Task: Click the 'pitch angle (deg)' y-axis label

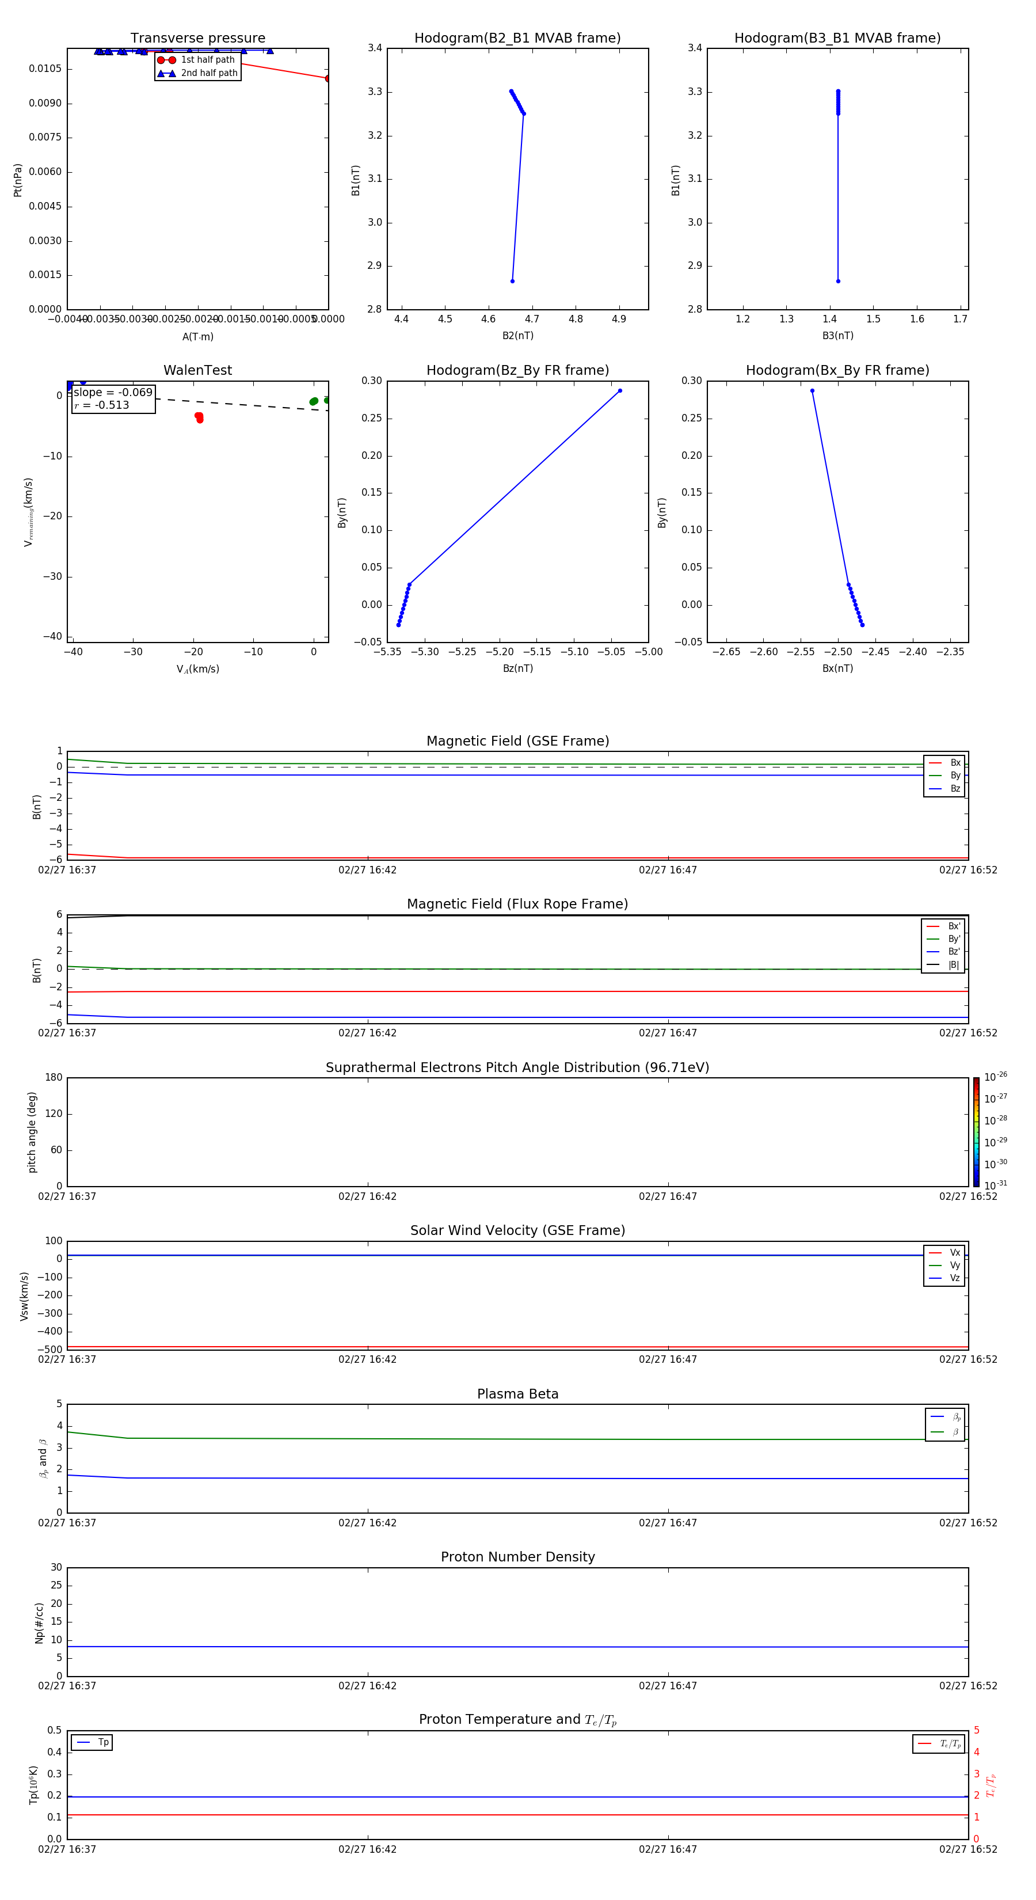Action: coord(32,1132)
